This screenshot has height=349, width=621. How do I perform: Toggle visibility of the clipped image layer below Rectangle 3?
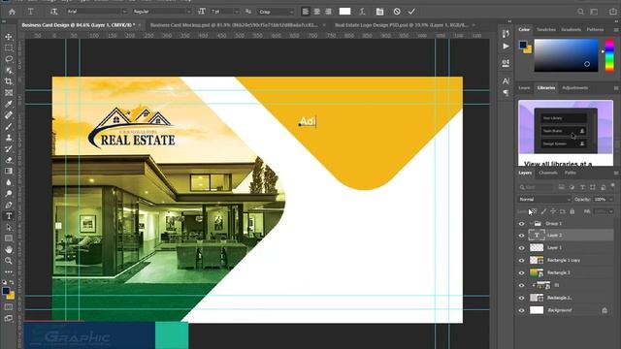click(x=522, y=285)
